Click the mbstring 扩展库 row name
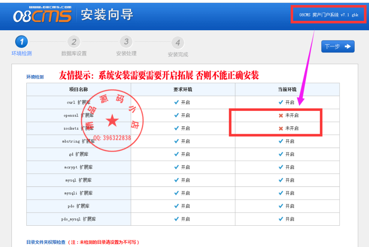The height and width of the screenshot is (247, 369). pyautogui.click(x=79, y=141)
